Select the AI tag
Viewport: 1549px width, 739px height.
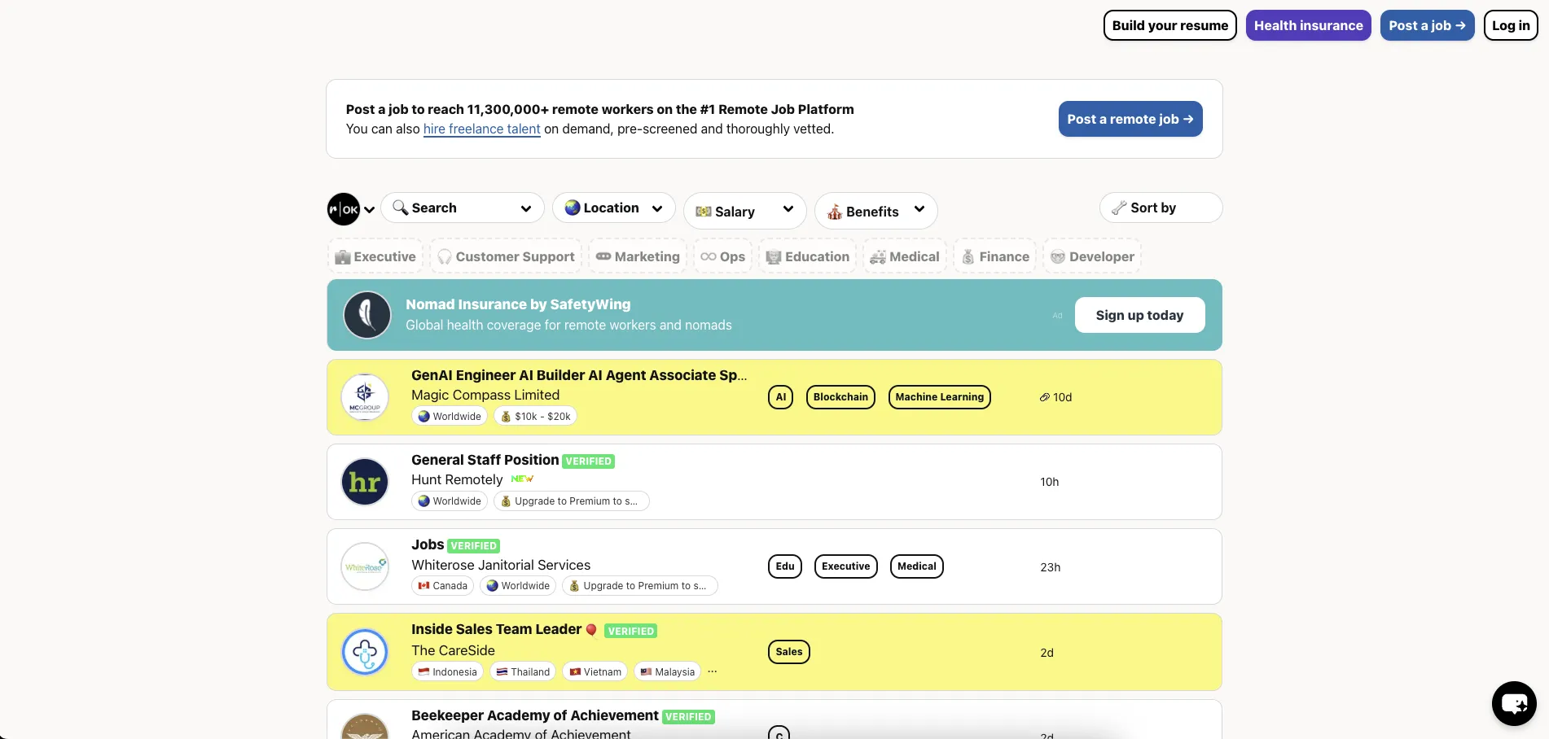(780, 397)
